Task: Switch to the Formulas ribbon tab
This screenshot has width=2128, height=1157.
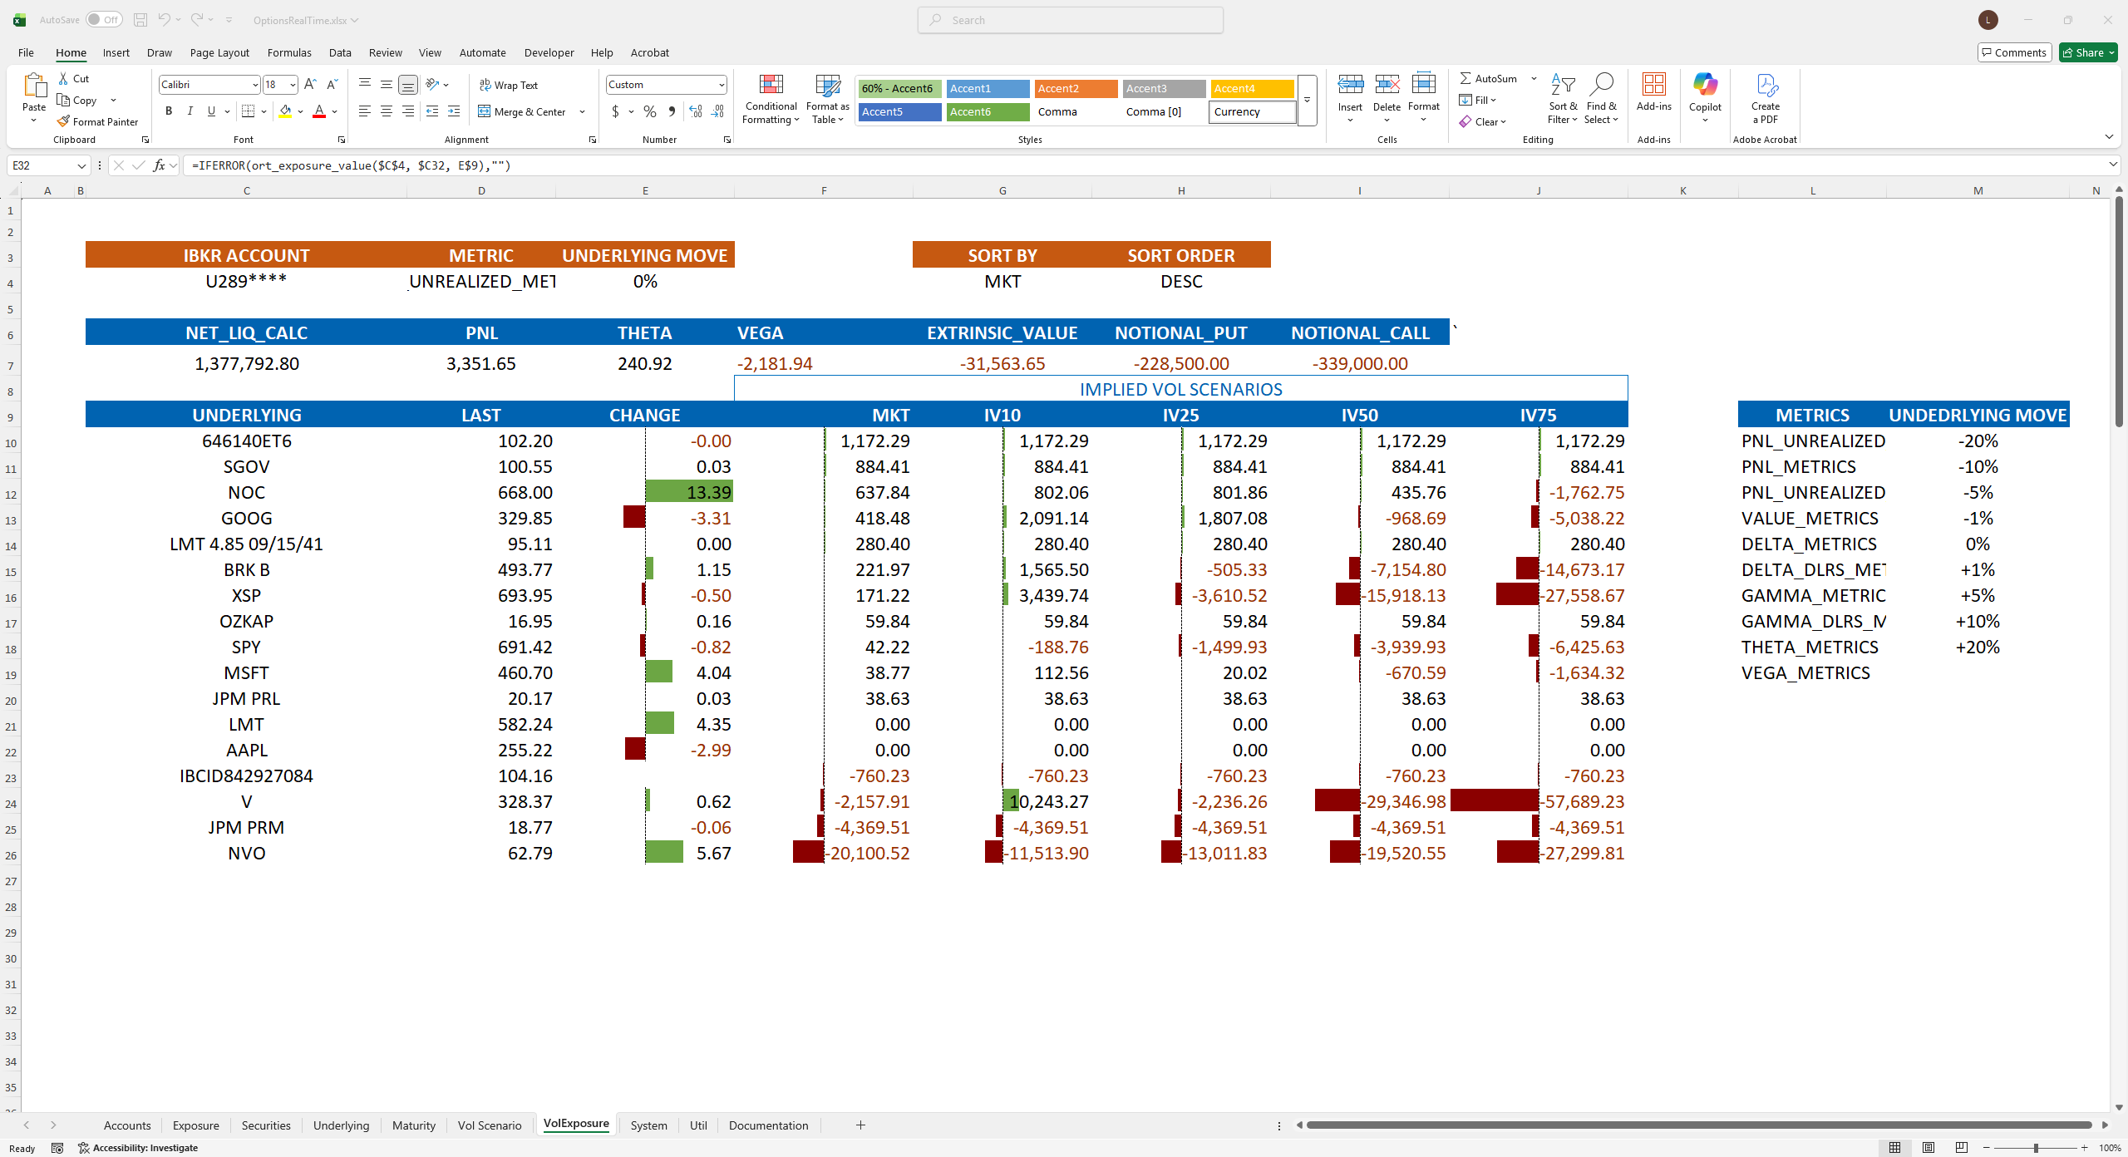Action: pos(288,52)
